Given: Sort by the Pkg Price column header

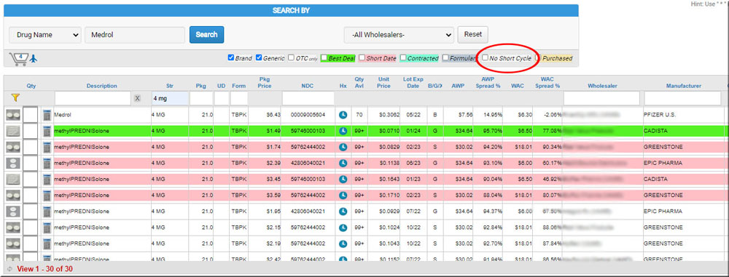Looking at the screenshot, I should pos(265,83).
